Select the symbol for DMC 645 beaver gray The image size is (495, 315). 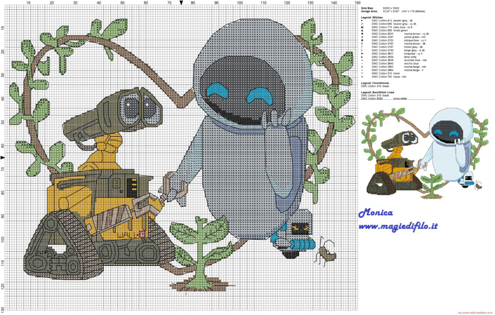pyautogui.click(x=362, y=24)
